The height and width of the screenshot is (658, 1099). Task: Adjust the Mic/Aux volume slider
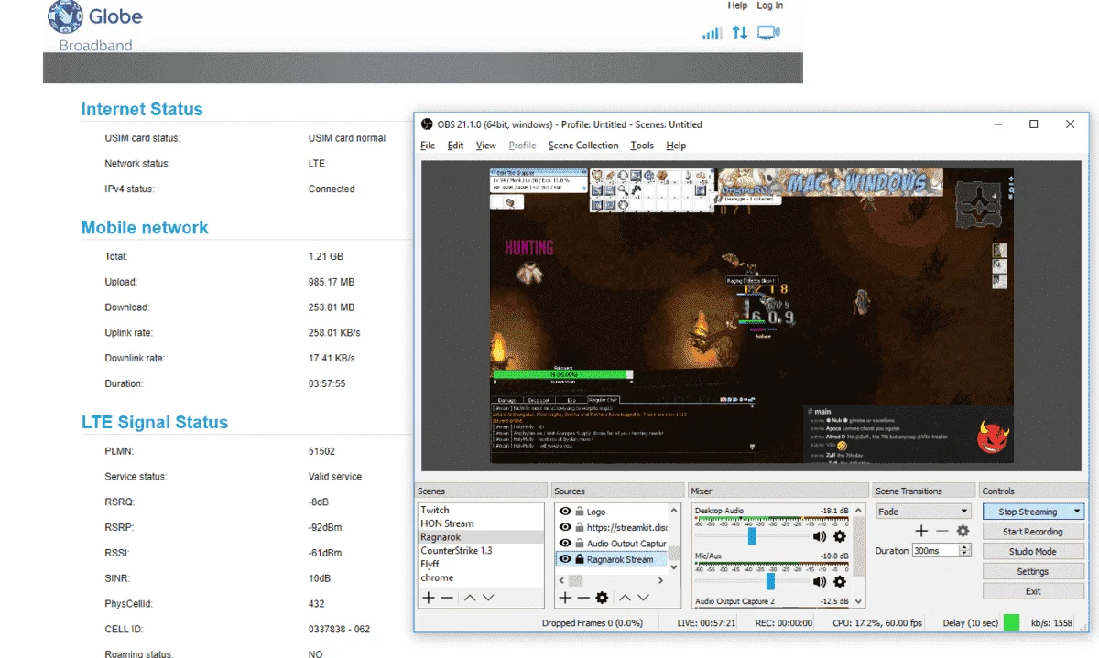pyautogui.click(x=770, y=581)
